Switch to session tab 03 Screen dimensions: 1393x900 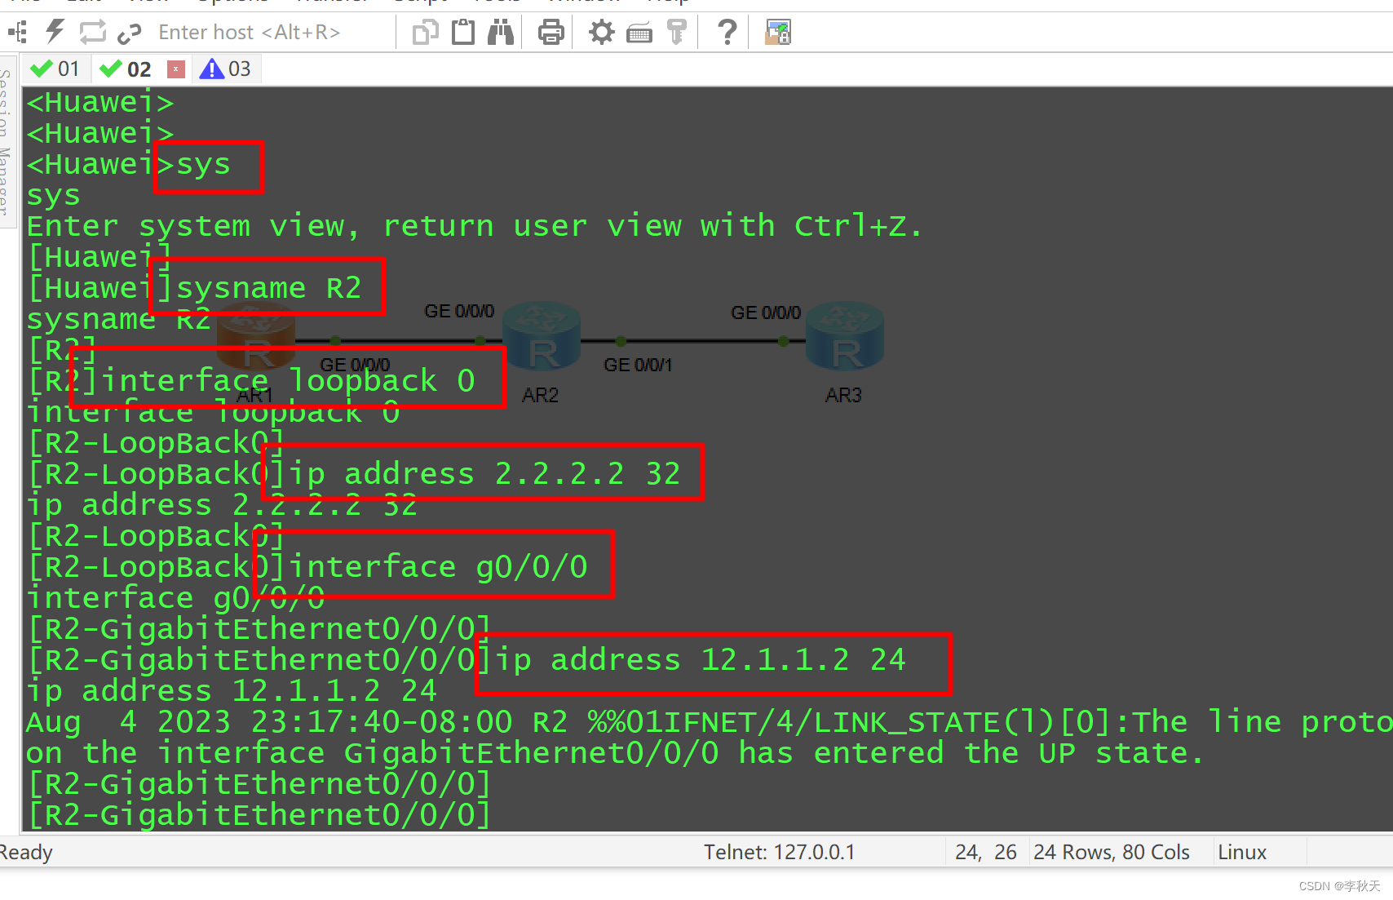(x=226, y=69)
